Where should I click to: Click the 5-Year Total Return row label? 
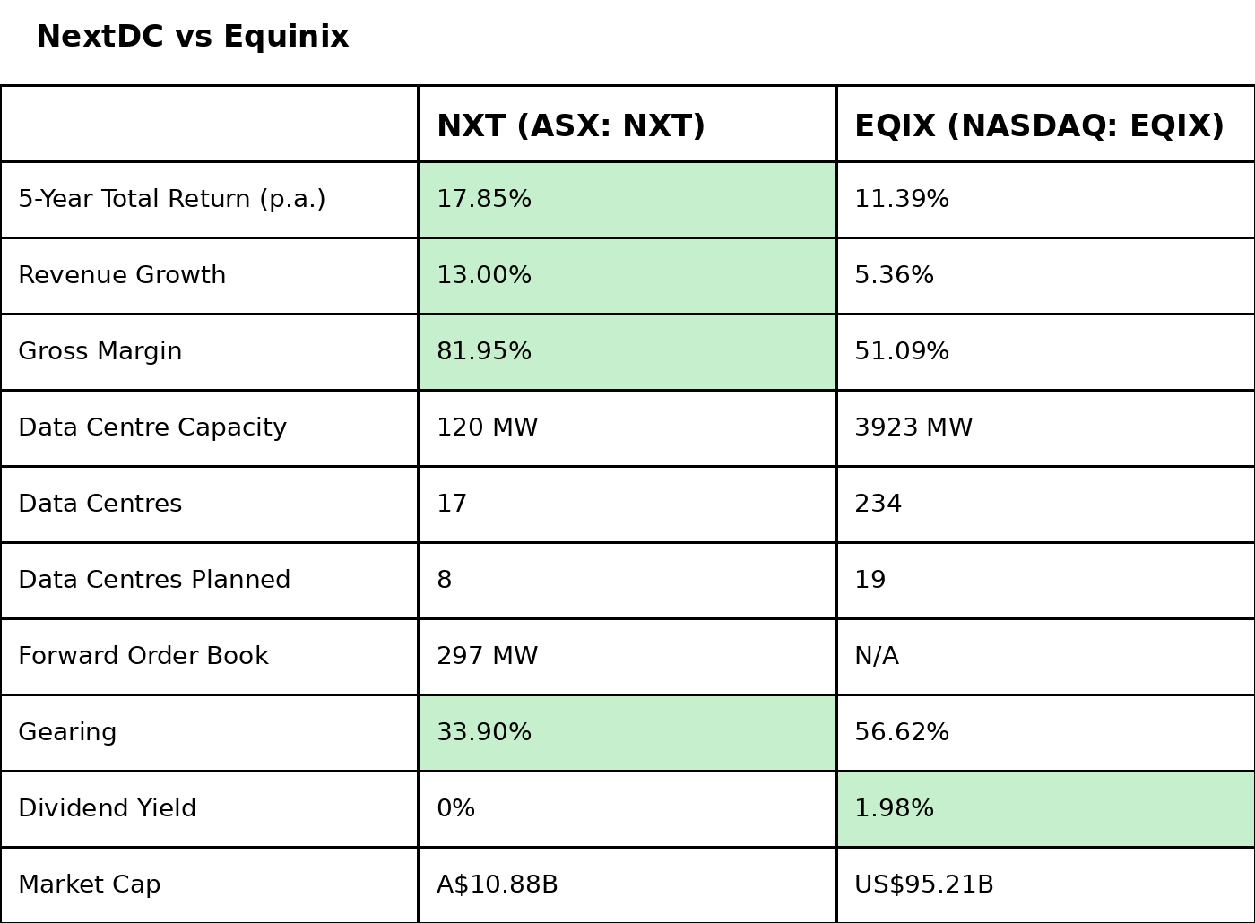click(172, 200)
